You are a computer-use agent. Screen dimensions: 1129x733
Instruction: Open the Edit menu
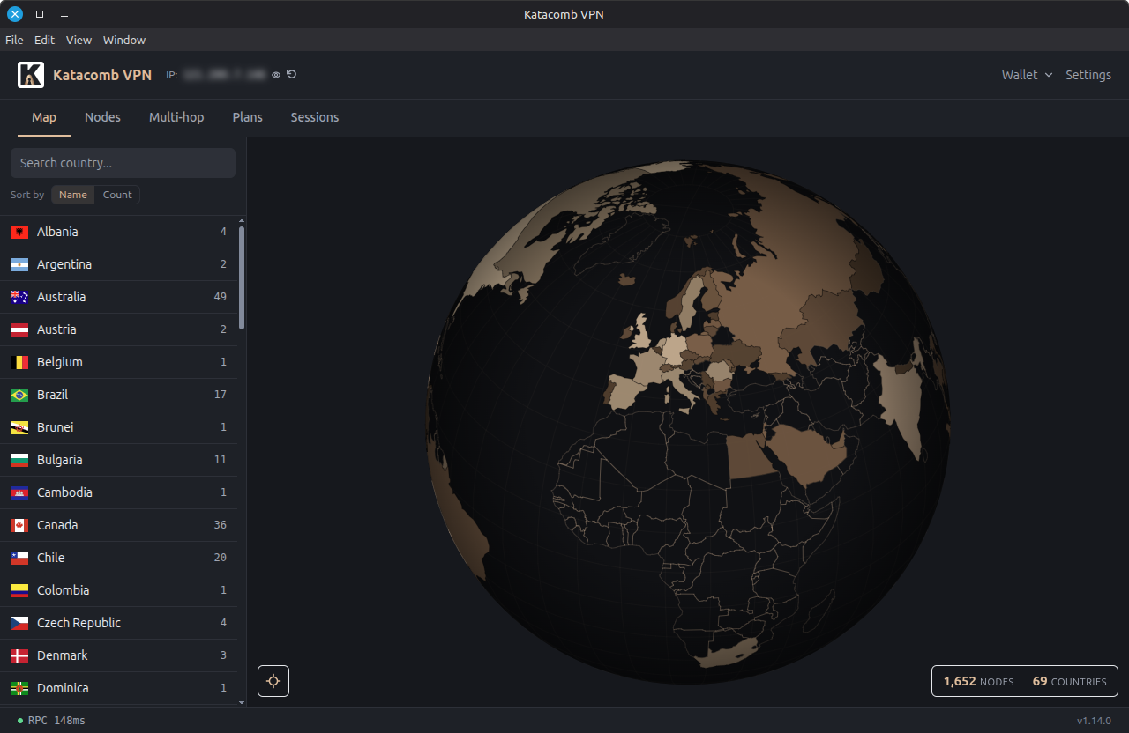pyautogui.click(x=44, y=40)
